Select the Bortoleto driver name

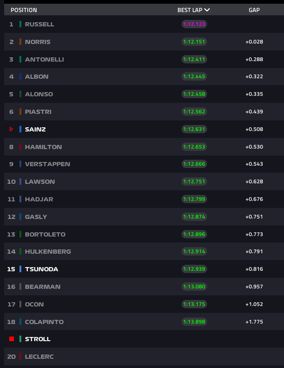[x=45, y=234]
